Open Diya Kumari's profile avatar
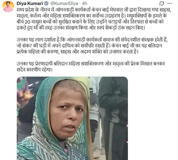This screenshot has width=178, height=160. pyautogui.click(x=8, y=7)
